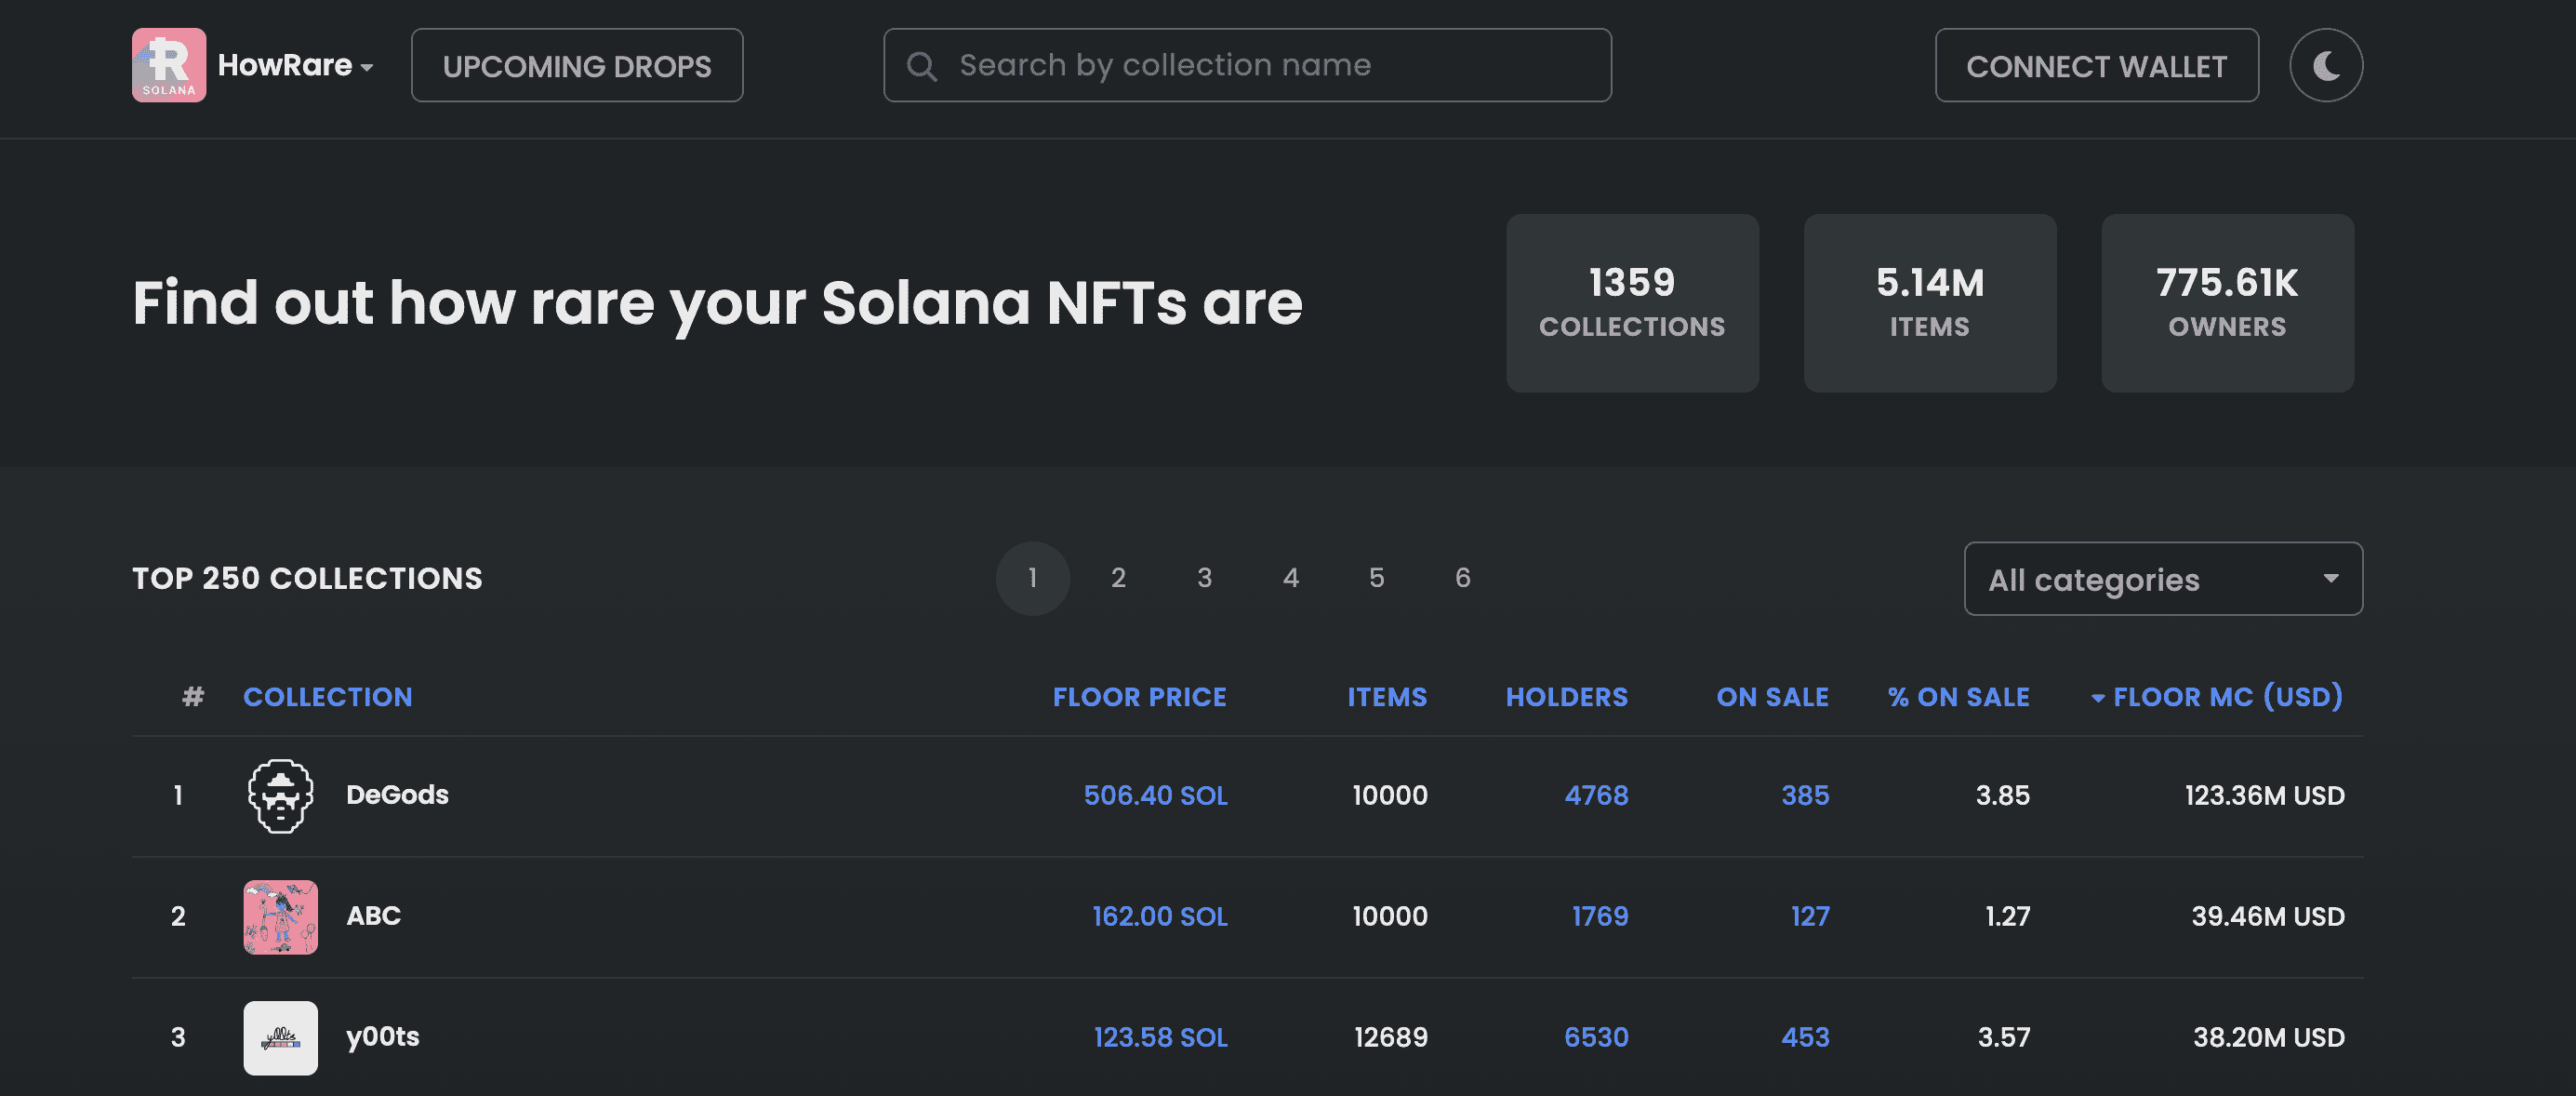Viewport: 2576px width, 1096px height.
Task: Sort table by the HOLDERS column header
Action: coord(1566,697)
